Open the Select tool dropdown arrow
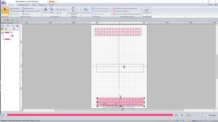Screen dimensions: 218x122 pyautogui.click(x=5, y=14)
